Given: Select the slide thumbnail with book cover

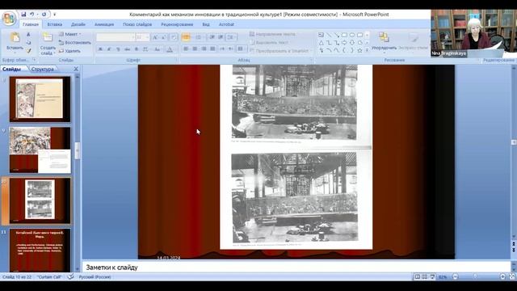Looking at the screenshot, I should pos(40,99).
